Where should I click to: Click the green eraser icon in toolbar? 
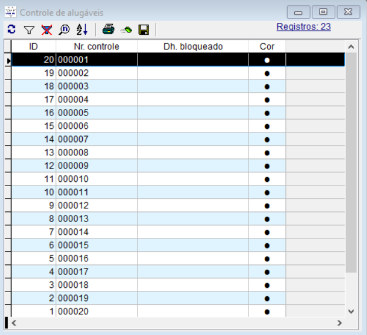[x=126, y=29]
